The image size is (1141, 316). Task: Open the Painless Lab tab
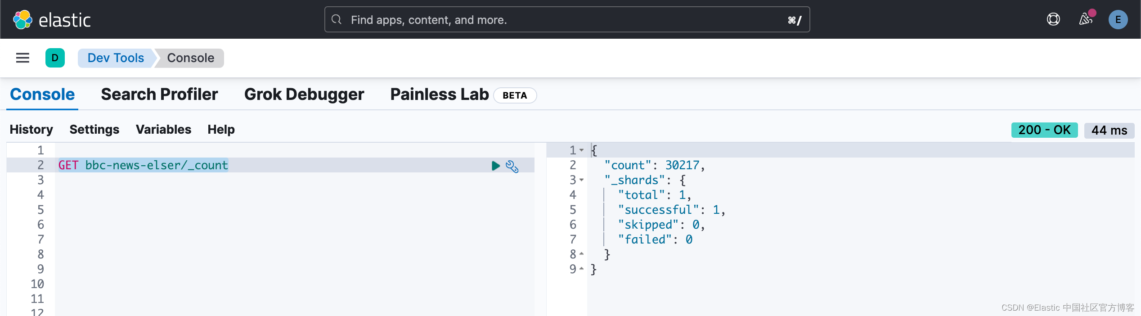pos(439,94)
